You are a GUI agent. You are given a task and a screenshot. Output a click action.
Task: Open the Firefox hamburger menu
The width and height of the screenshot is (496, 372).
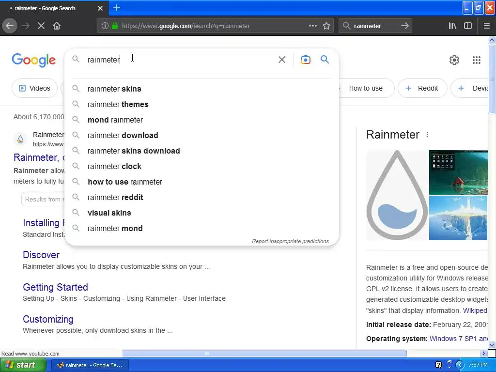coord(486,26)
